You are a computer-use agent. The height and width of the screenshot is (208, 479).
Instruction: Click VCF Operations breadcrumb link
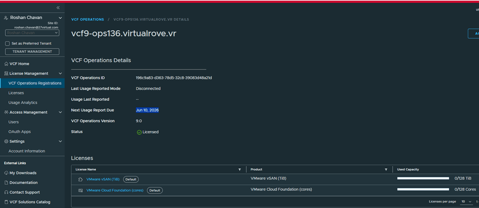click(x=87, y=20)
